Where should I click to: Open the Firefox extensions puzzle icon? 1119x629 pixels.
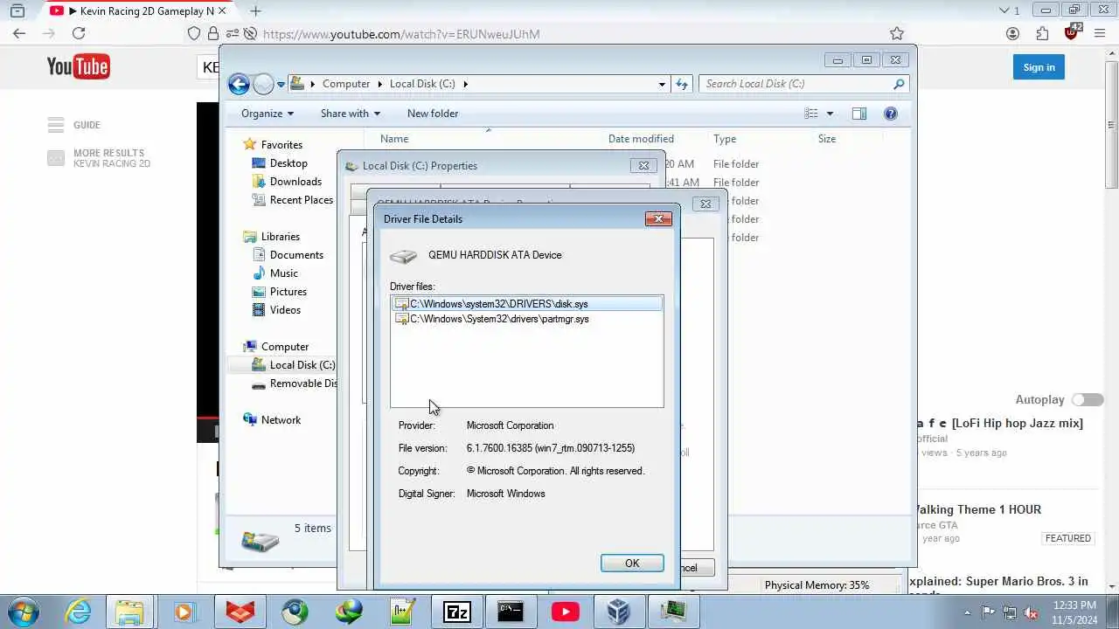click(x=1042, y=33)
